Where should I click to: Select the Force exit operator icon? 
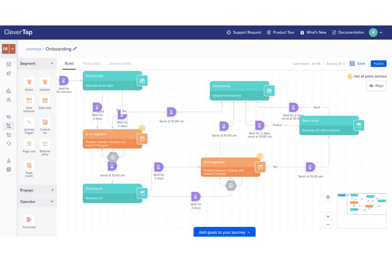[29, 220]
